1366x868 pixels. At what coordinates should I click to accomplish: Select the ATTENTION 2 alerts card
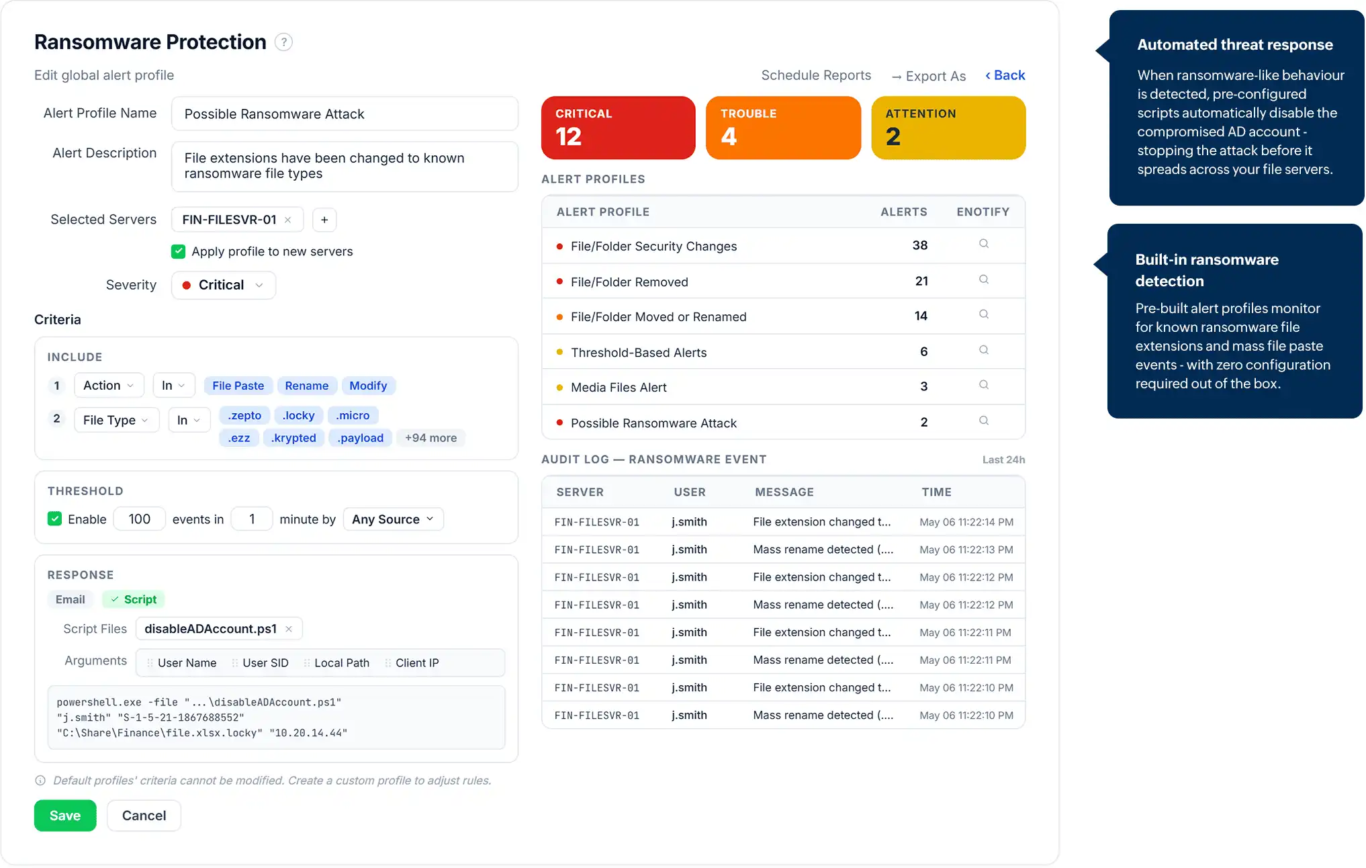tap(948, 128)
